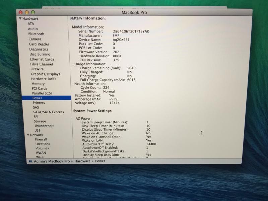Open USB in the sidebar
This screenshot has height=201, width=268.
pyautogui.click(x=38, y=130)
